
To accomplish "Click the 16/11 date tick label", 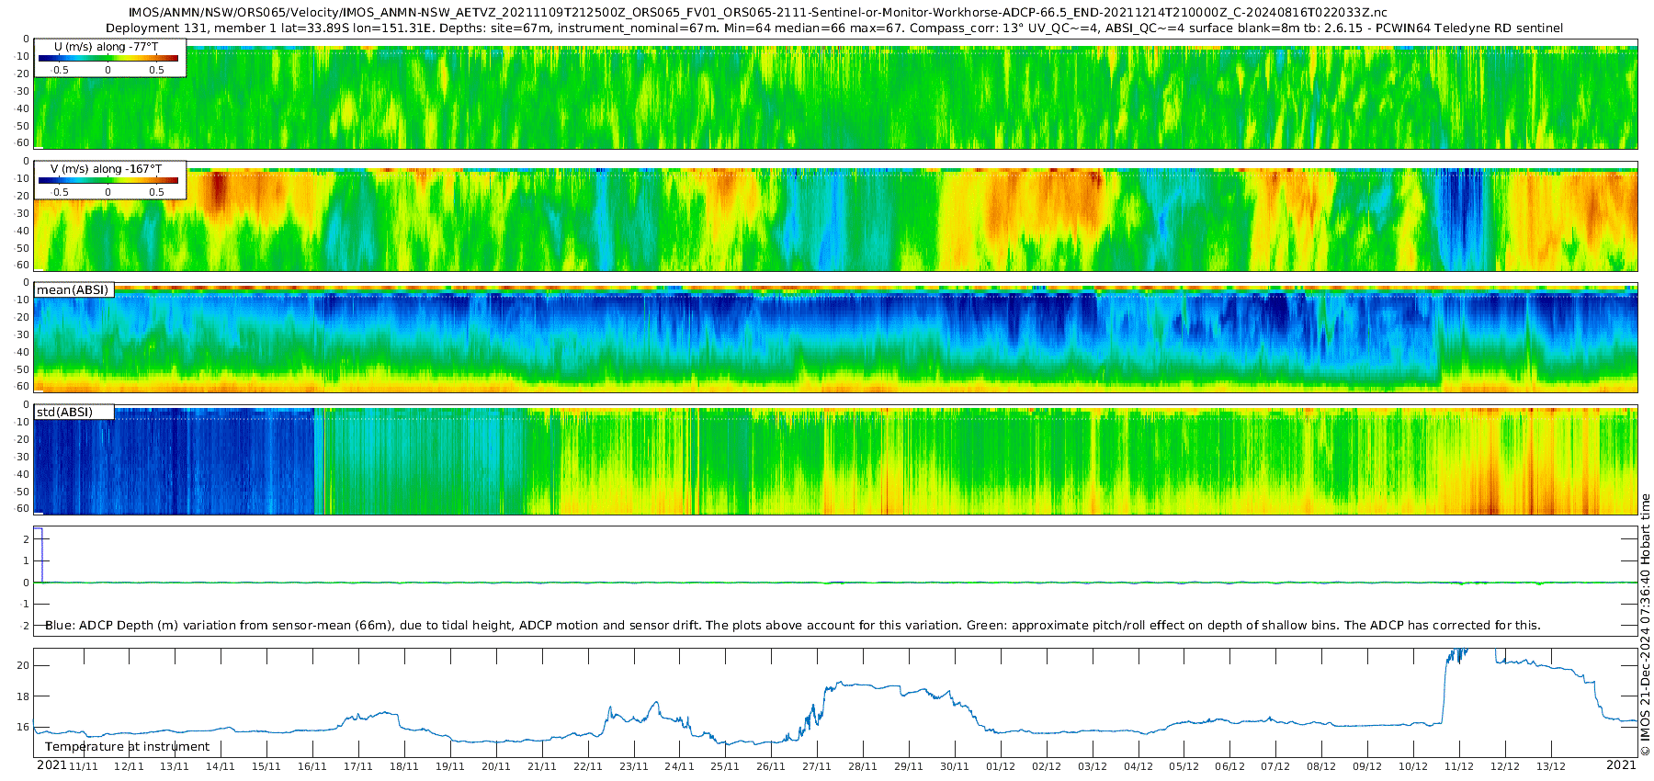I will (312, 766).
